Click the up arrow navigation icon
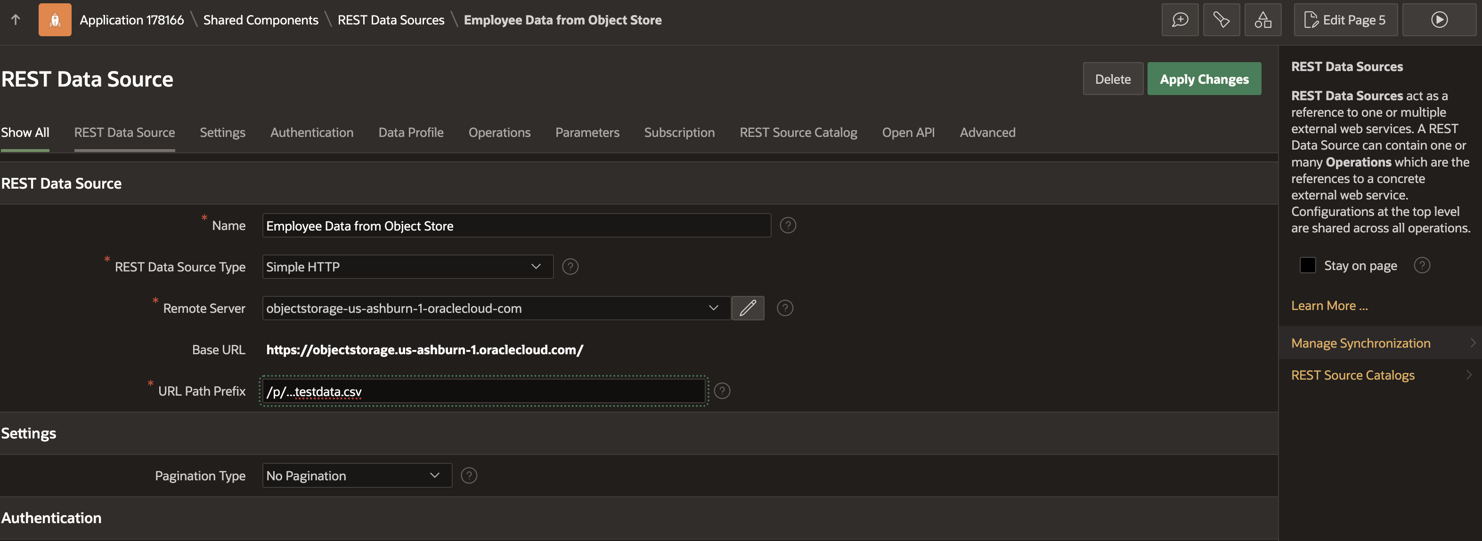Image resolution: width=1482 pixels, height=541 pixels. coord(16,20)
